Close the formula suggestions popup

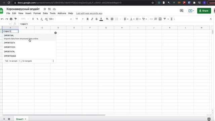[55, 33]
